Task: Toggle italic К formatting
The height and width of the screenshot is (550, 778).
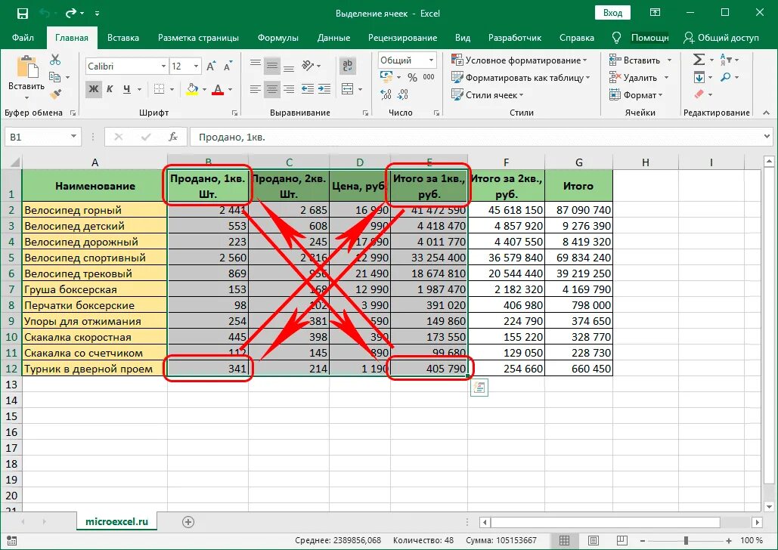Action: (110, 89)
